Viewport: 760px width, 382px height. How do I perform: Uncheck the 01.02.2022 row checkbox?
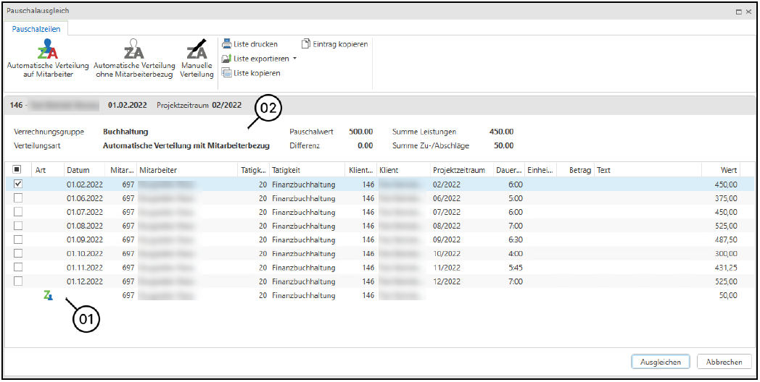tap(18, 184)
